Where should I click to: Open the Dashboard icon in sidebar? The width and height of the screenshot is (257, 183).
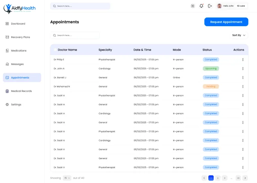7,24
